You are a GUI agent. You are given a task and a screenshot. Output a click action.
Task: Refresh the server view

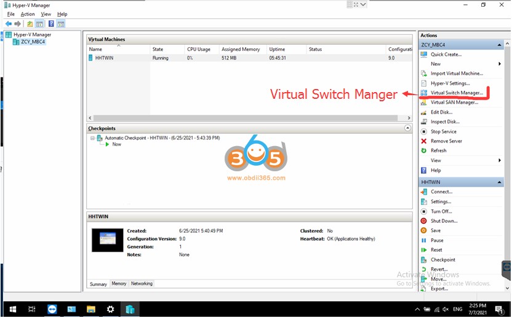click(x=438, y=150)
